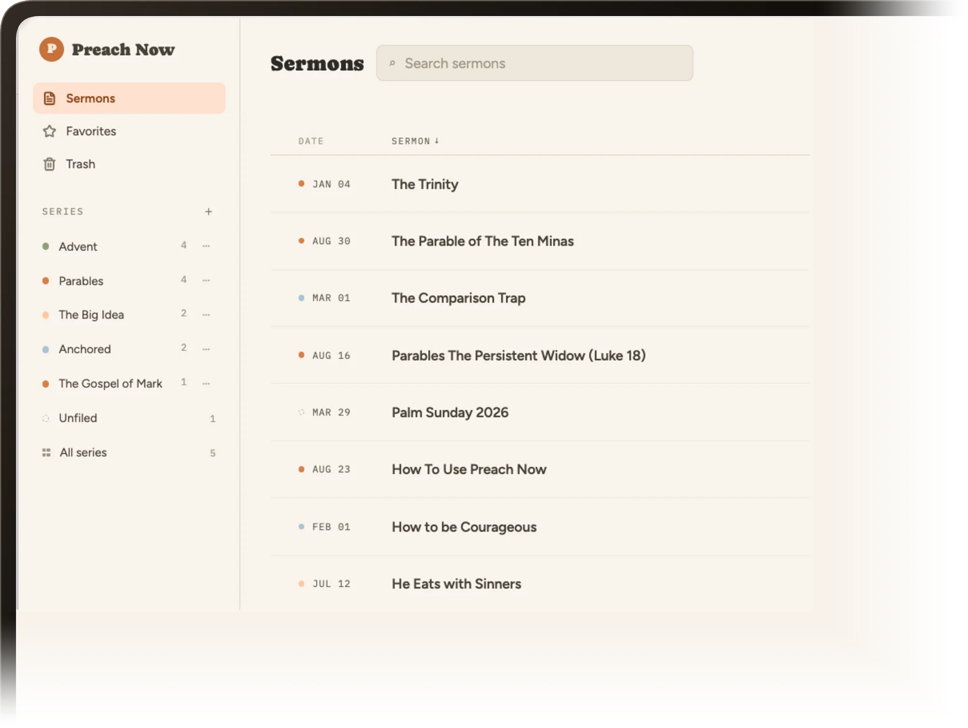Open The Trinity sermon
968x728 pixels.
click(x=425, y=184)
